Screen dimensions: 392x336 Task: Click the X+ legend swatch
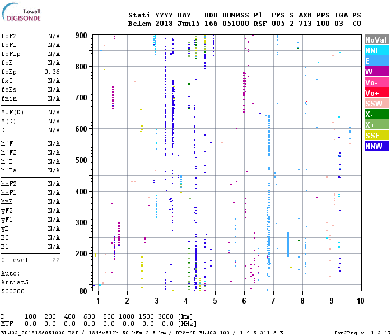[376, 124]
